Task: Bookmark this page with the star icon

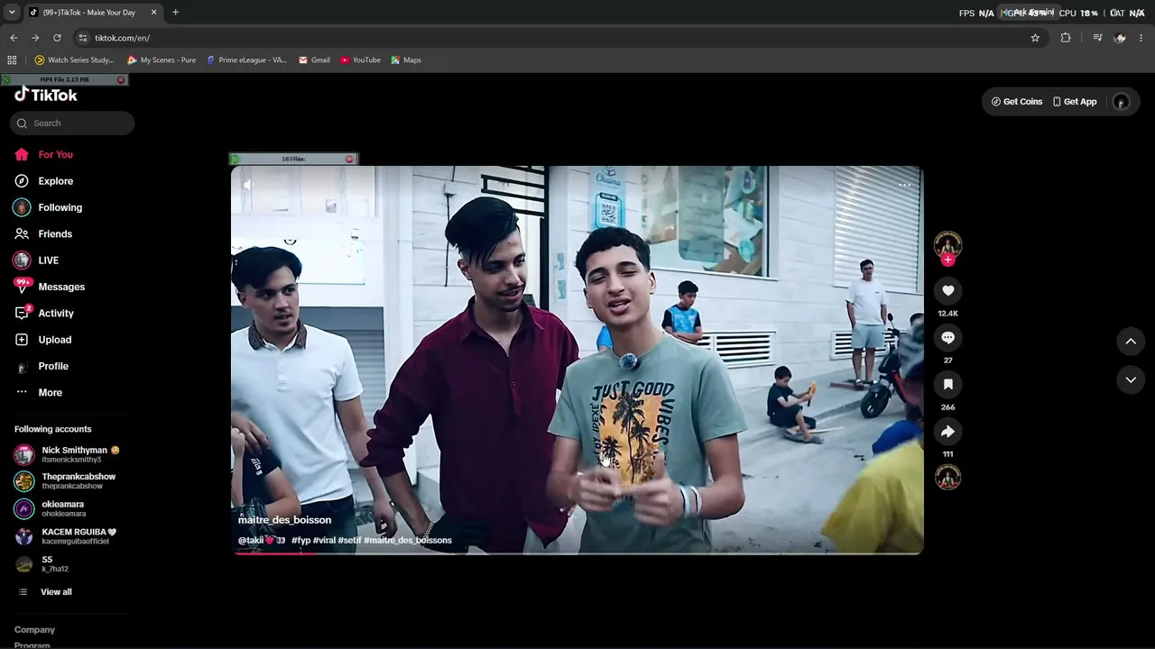Action: coord(1035,38)
